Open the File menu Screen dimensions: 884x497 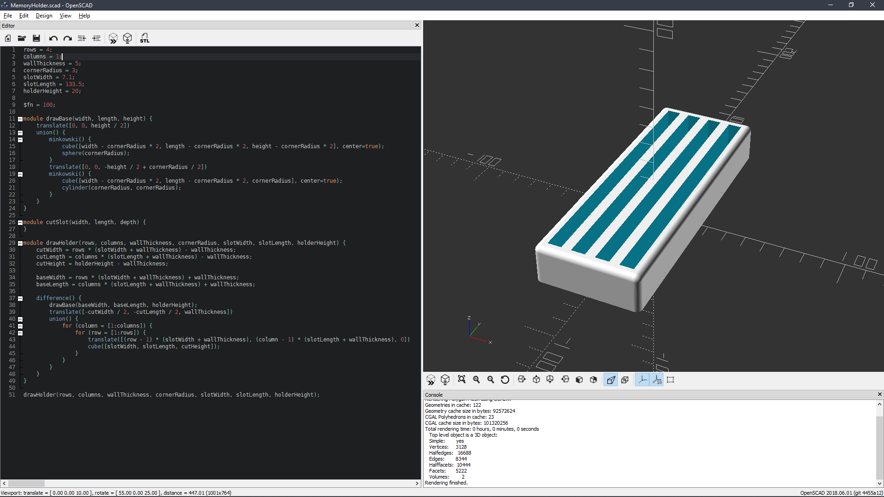[8, 16]
